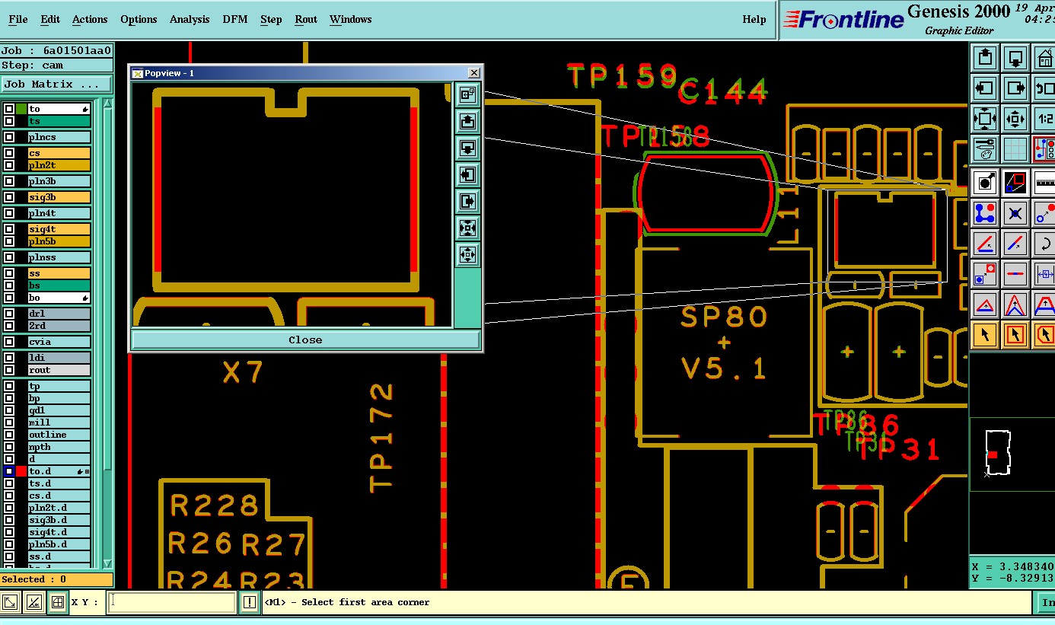Click the first coordinate mode icon bottom-left

(10, 602)
